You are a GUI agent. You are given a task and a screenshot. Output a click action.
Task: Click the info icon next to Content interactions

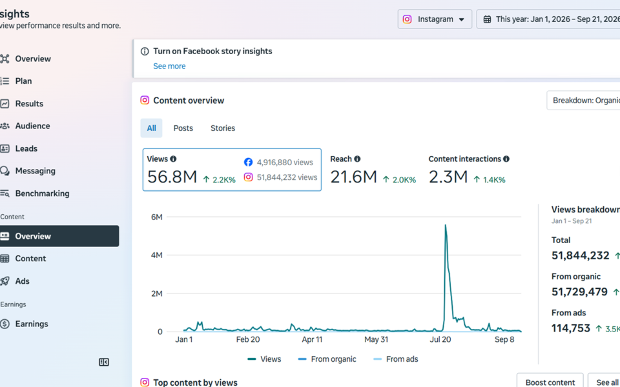(506, 159)
